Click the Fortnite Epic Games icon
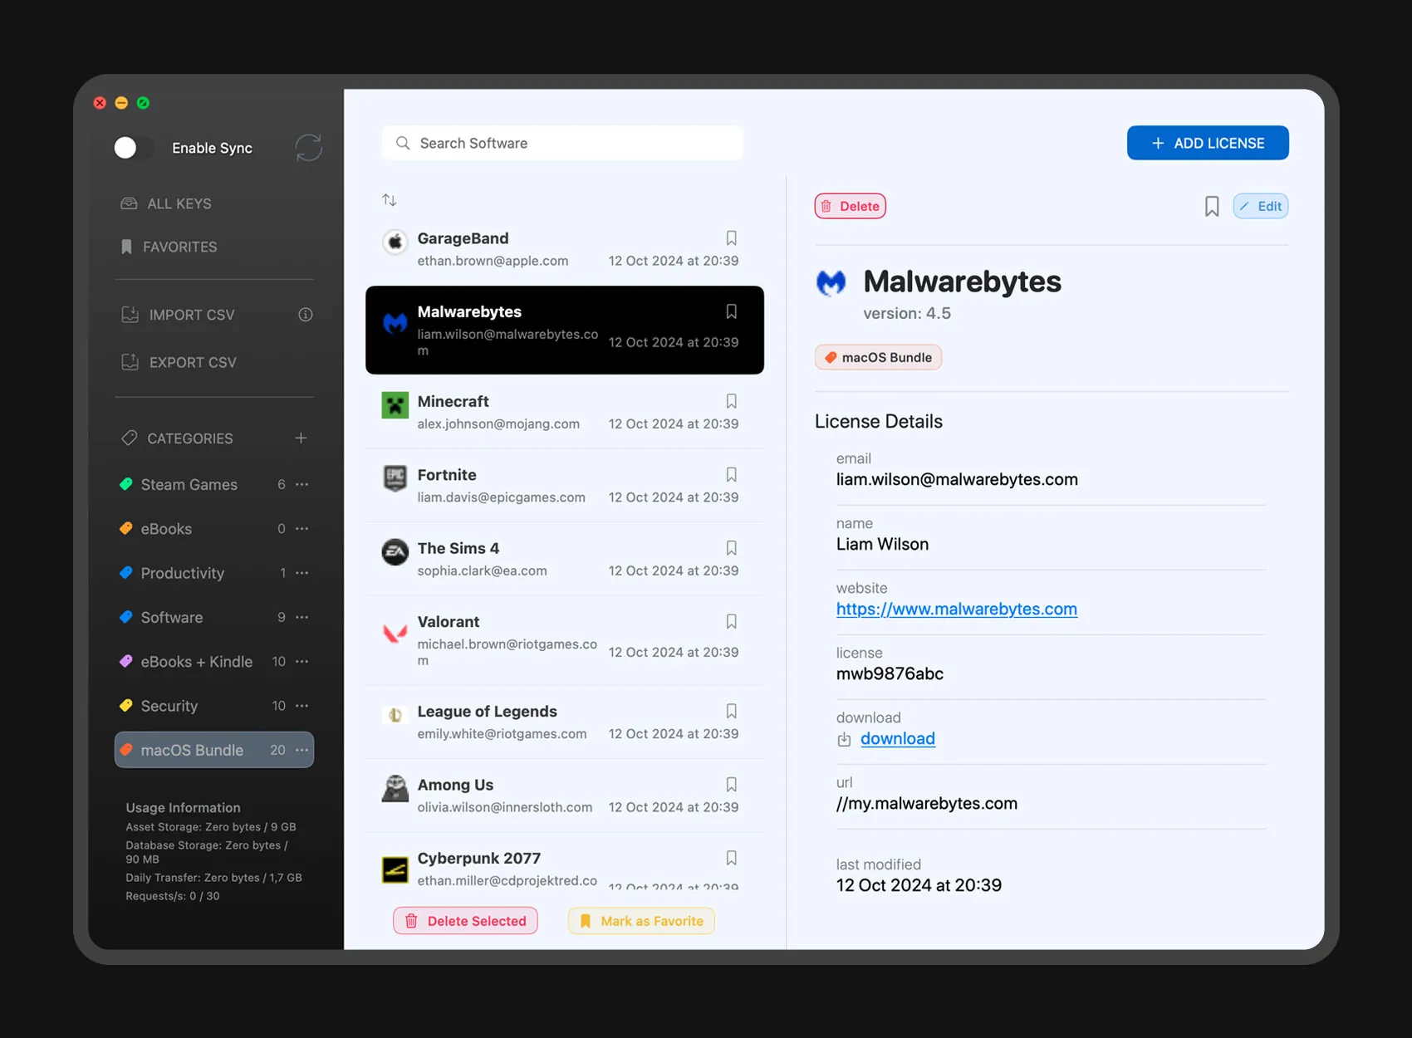 [x=395, y=478]
